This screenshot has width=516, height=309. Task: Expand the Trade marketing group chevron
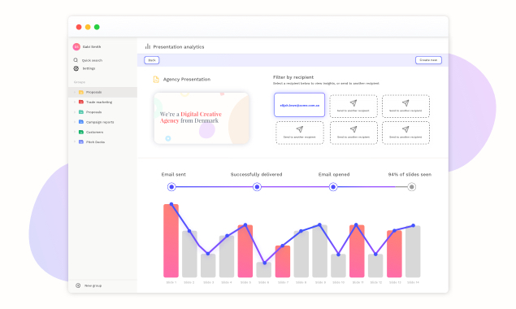[x=75, y=102]
